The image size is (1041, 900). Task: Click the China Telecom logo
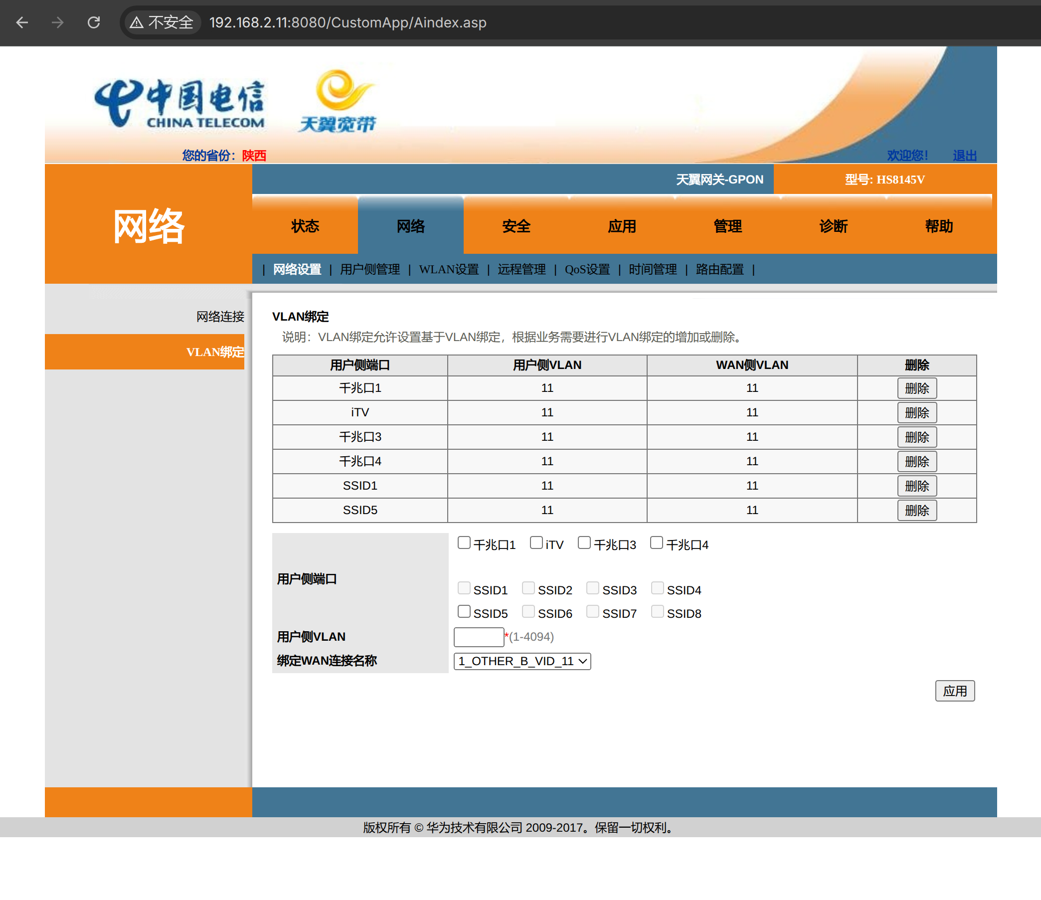coord(179,103)
